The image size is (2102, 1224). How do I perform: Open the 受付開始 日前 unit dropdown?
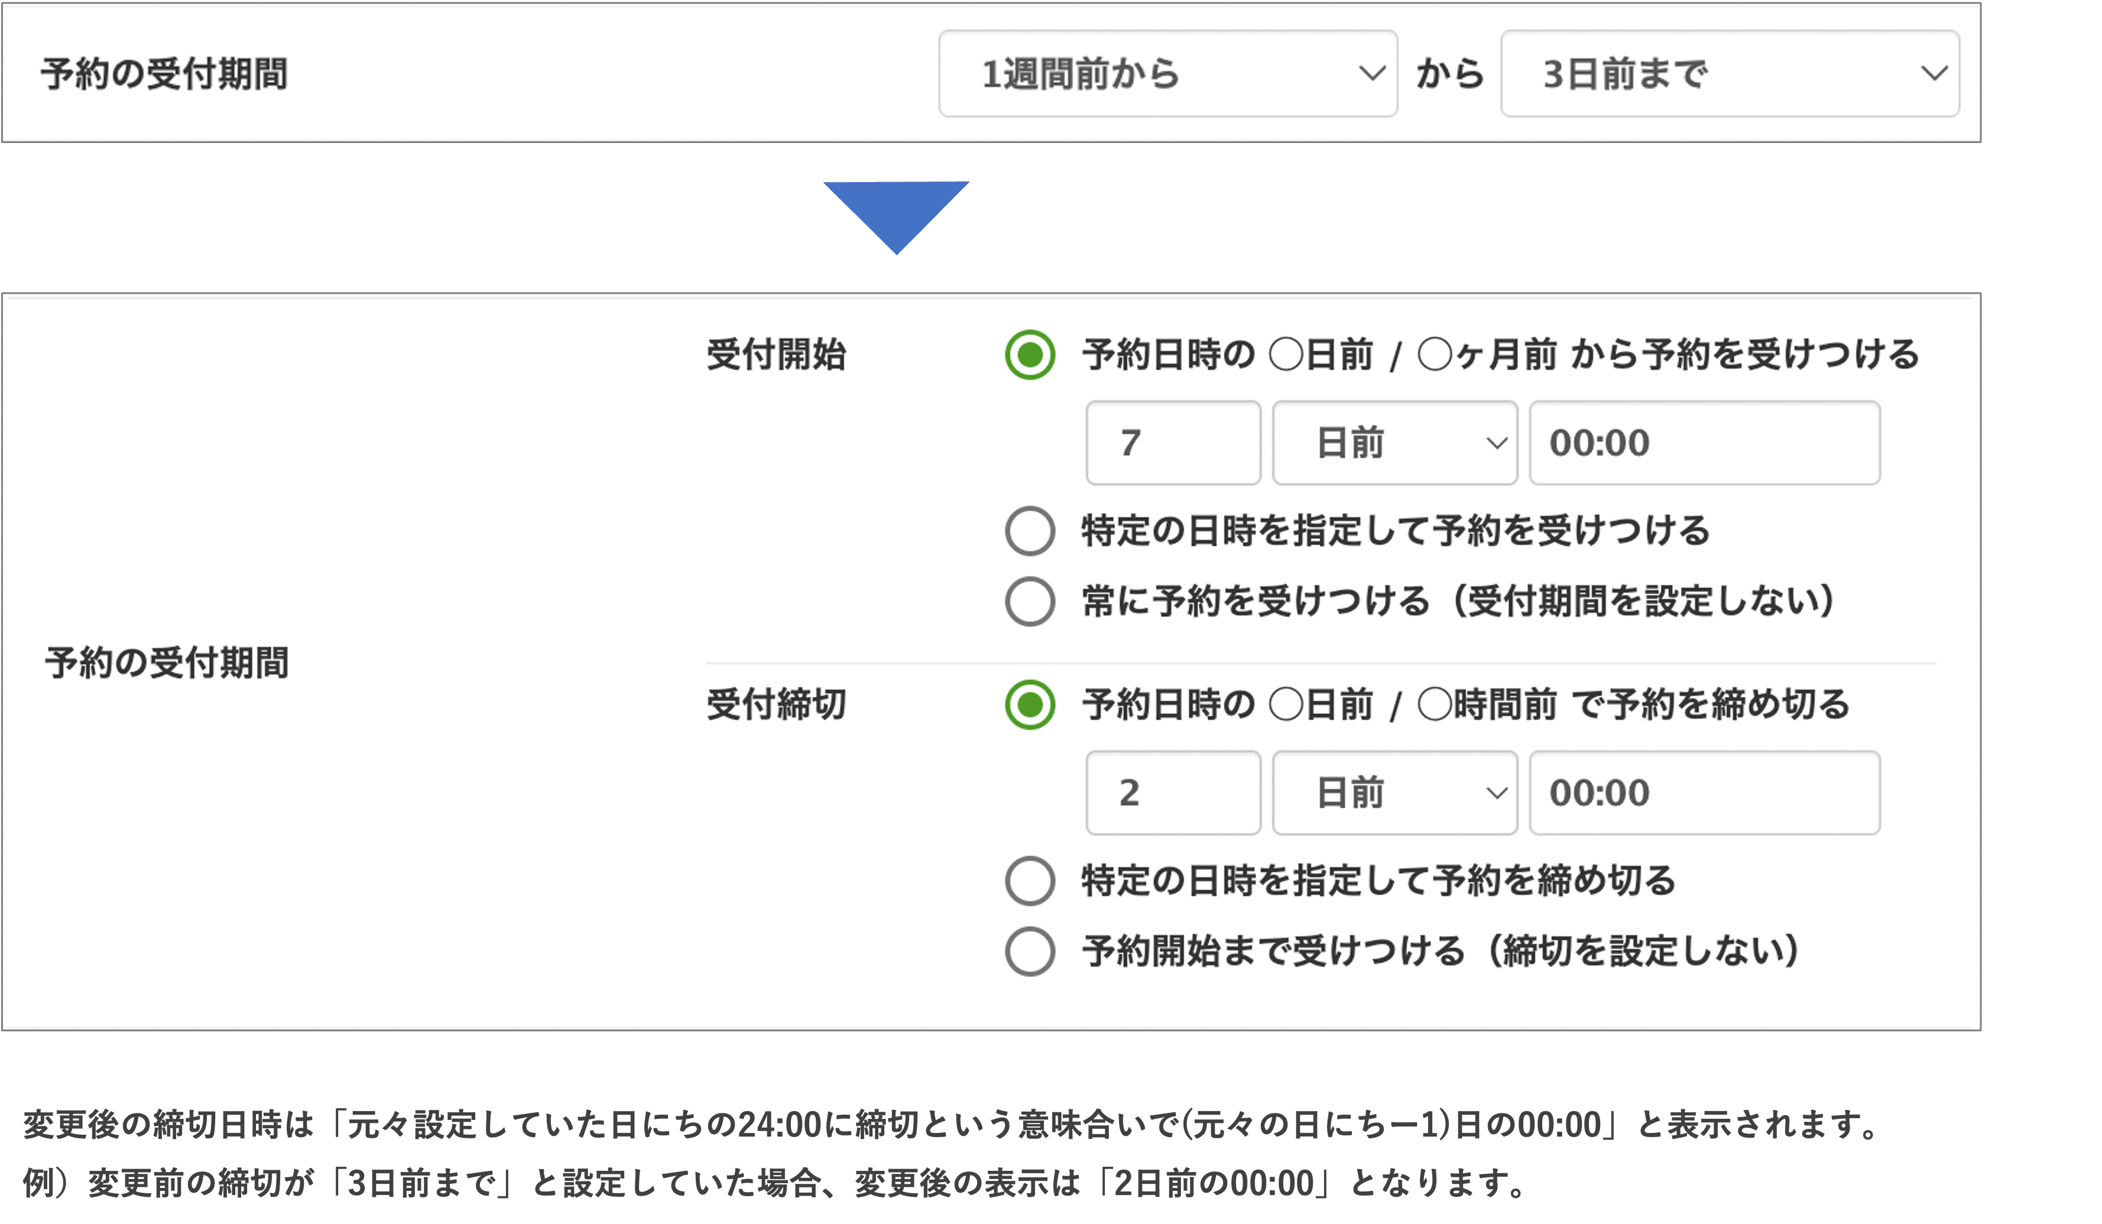pyautogui.click(x=1394, y=443)
